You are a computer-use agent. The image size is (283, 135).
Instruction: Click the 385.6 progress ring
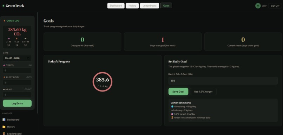point(103,82)
